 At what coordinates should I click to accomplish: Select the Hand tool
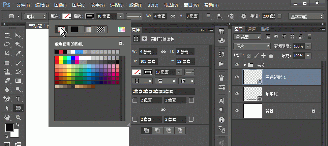pos(7,117)
